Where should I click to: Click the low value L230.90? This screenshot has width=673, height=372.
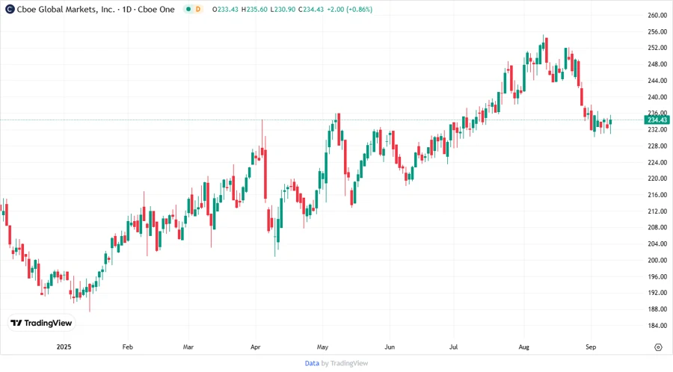pyautogui.click(x=283, y=9)
